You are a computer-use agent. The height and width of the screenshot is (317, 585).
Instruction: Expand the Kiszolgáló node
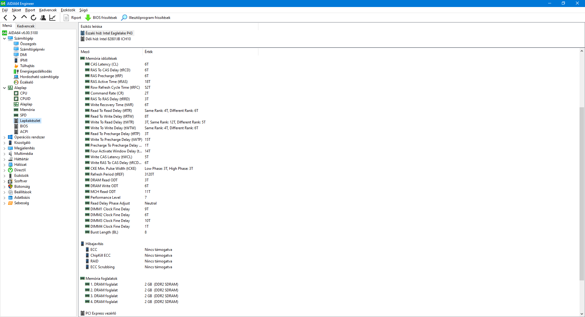(5, 143)
